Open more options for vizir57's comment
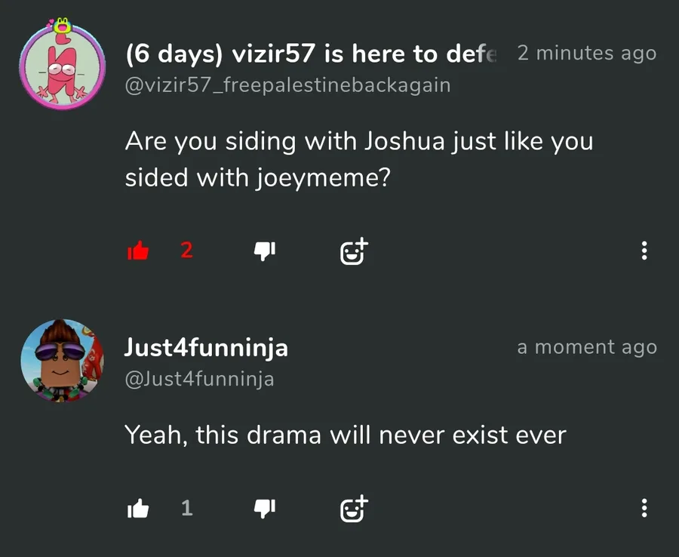This screenshot has height=557, width=679. [x=644, y=251]
